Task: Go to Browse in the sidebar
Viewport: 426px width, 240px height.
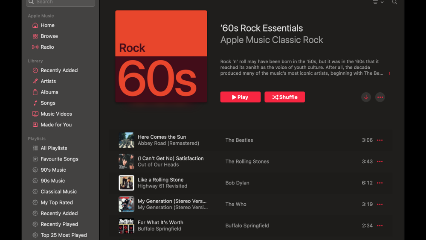Action: pos(49,36)
